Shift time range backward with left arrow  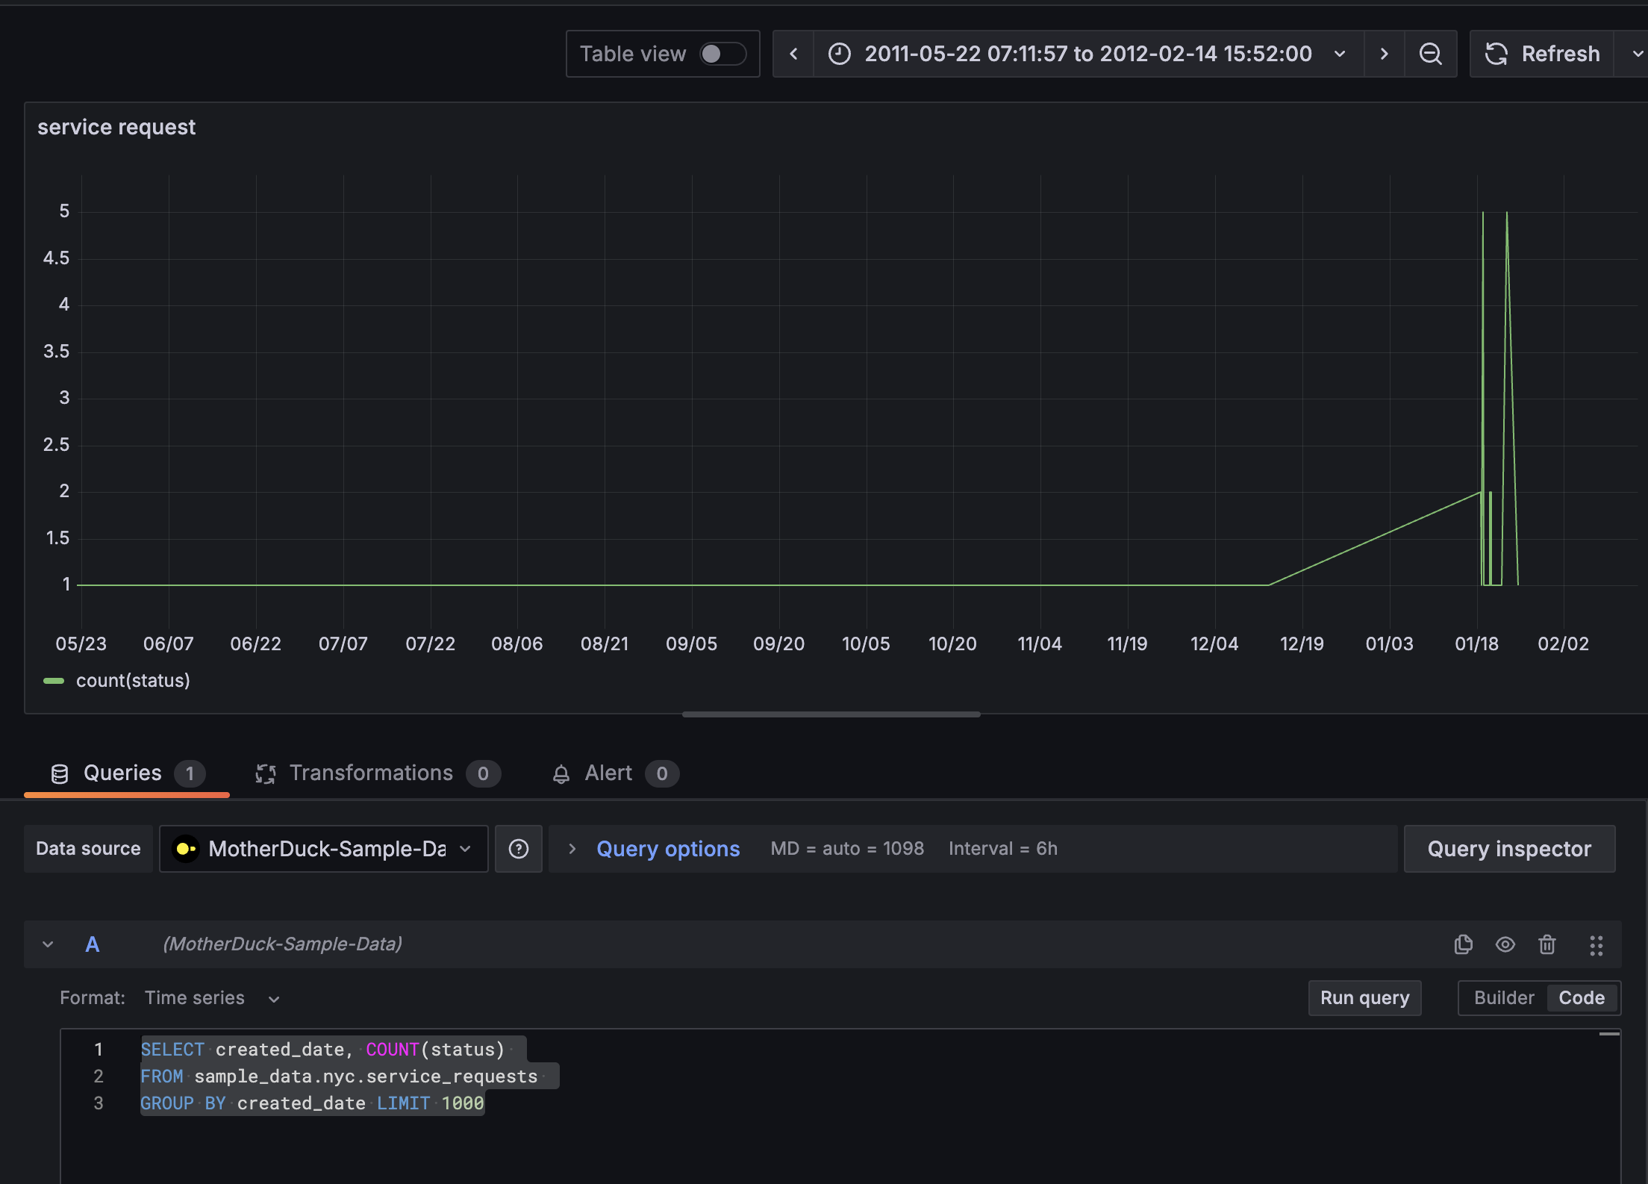[793, 54]
